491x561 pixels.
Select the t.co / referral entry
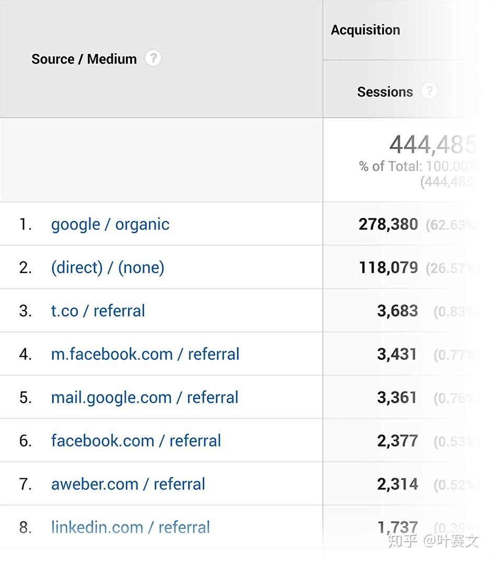click(x=98, y=311)
